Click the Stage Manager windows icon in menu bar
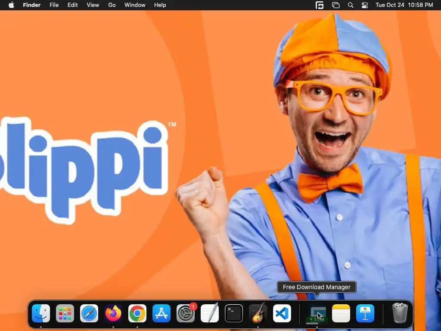This screenshot has width=441, height=331. point(335,5)
